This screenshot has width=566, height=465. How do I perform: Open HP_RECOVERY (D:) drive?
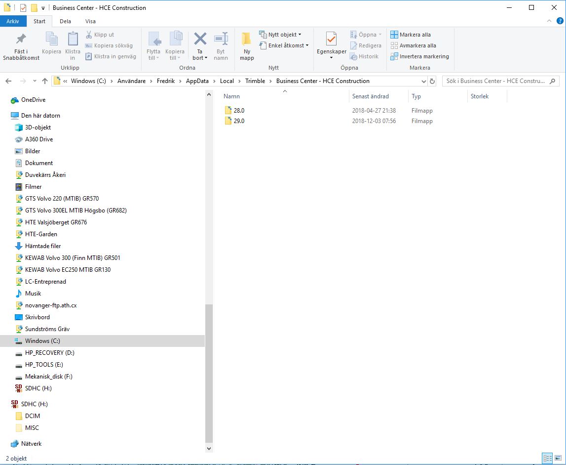coord(44,352)
